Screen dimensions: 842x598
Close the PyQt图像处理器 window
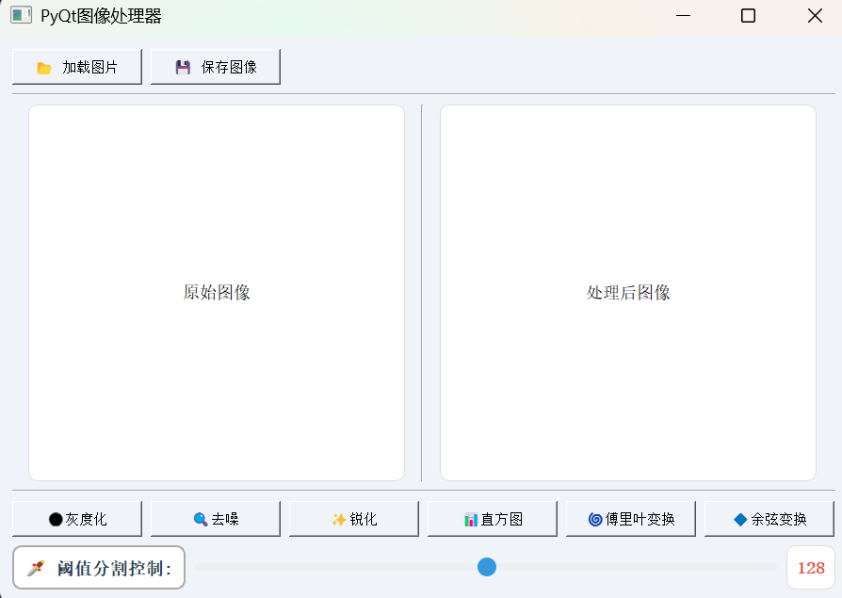tap(815, 16)
